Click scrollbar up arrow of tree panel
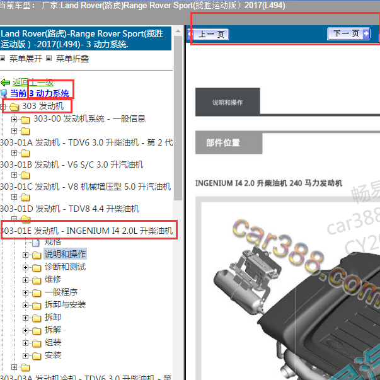This screenshot has height=380, width=380. coord(178,31)
